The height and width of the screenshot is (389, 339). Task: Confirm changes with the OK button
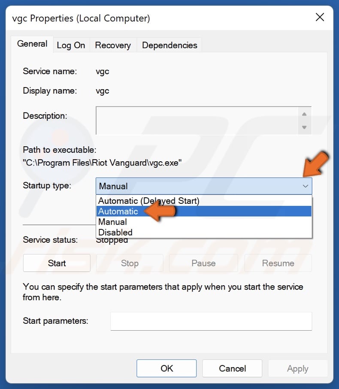point(166,368)
